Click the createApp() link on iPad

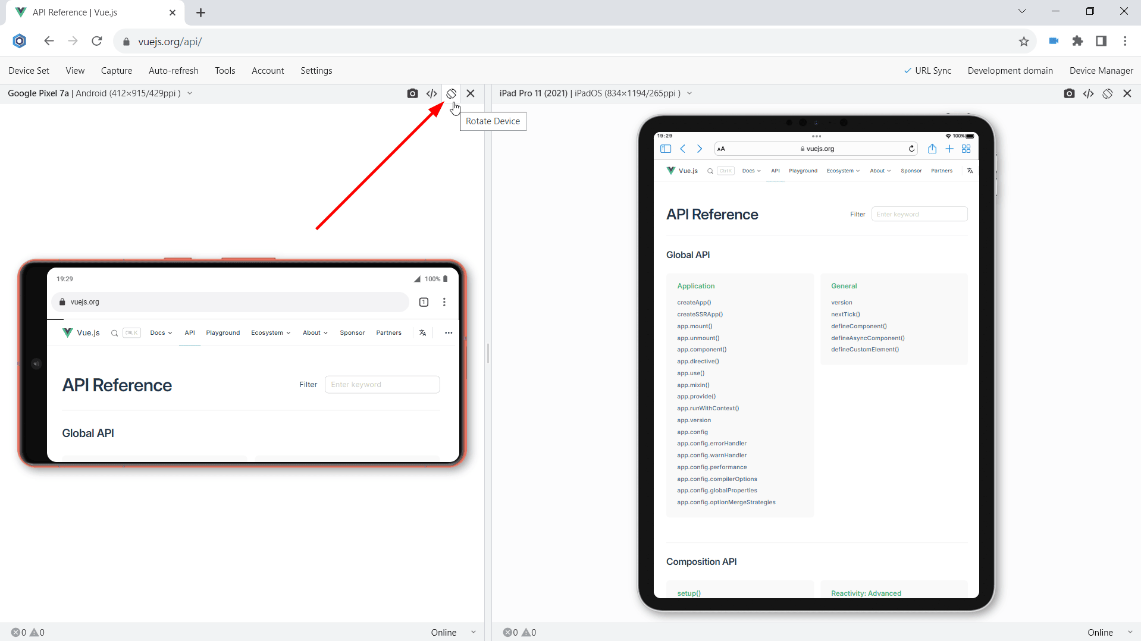point(694,302)
